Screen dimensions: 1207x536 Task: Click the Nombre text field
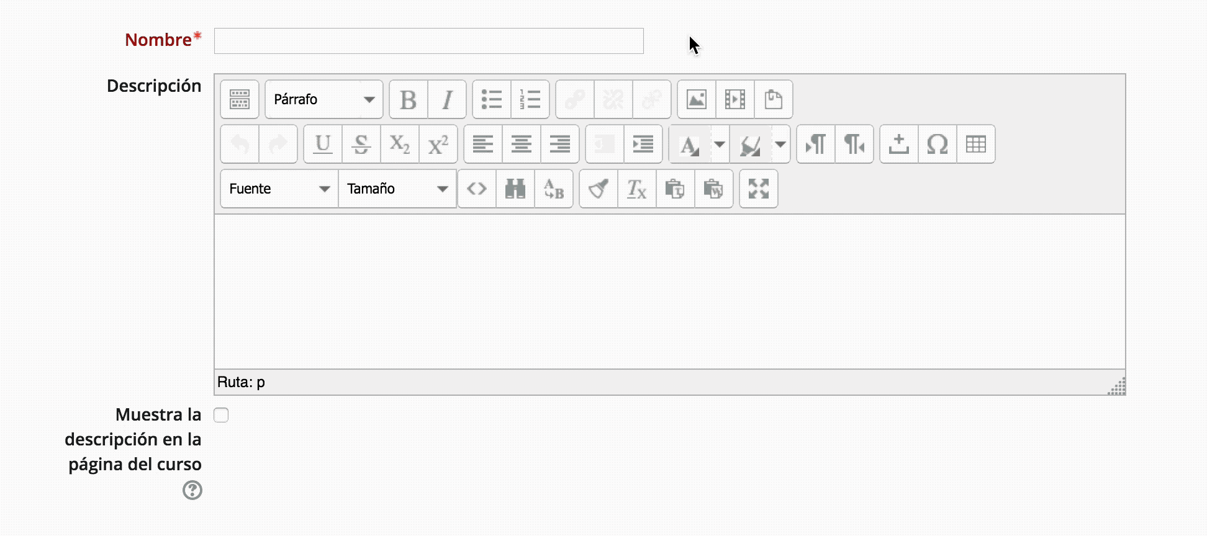click(428, 41)
